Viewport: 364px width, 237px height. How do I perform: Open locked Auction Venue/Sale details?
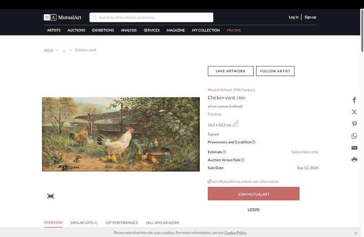tap(226, 160)
